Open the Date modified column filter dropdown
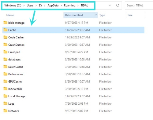Viewport: 153px width, 120px height. 96,15
